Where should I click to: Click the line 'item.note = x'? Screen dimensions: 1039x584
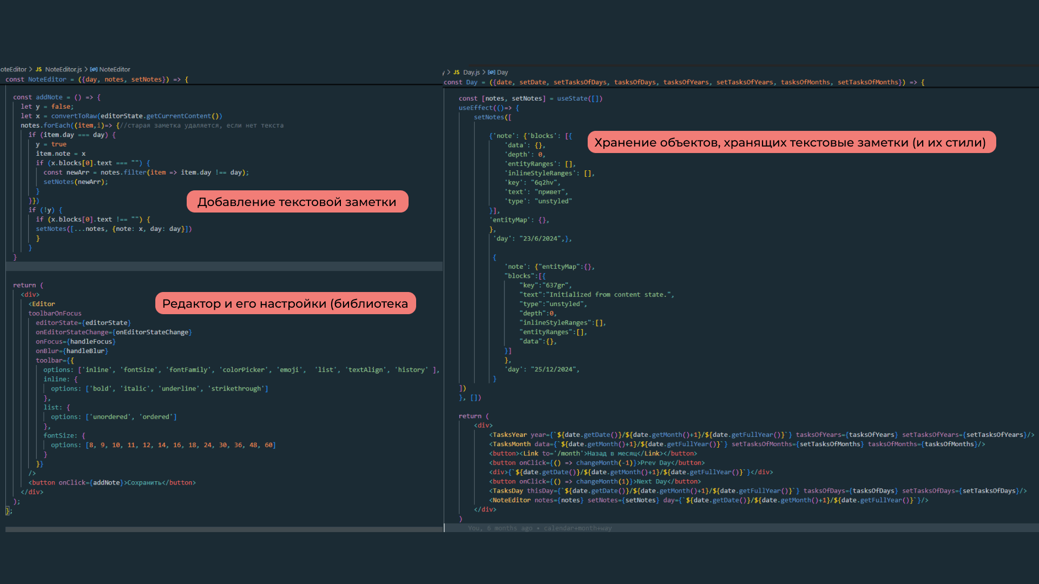coord(61,154)
